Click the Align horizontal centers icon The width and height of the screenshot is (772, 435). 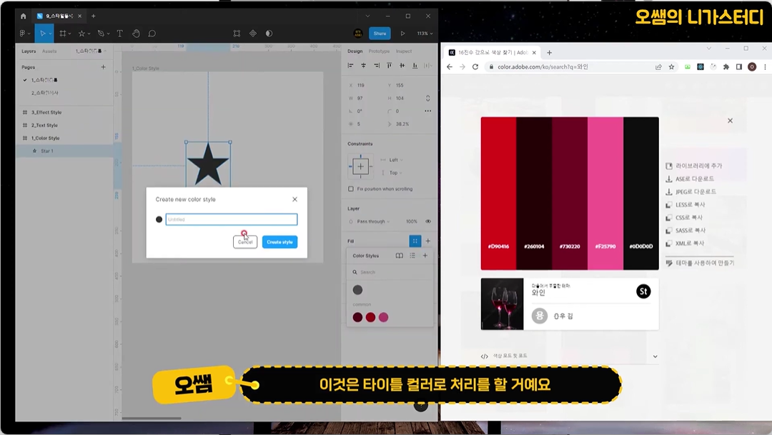click(363, 66)
